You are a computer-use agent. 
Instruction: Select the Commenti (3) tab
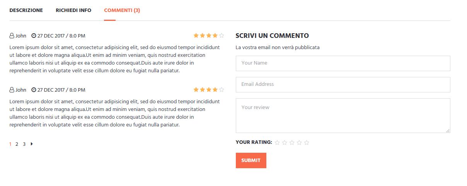(122, 10)
